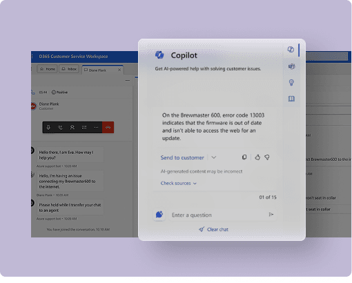Image resolution: width=352 pixels, height=283 pixels.
Task: Switch to the Inbox tab
Action: pyautogui.click(x=69, y=69)
